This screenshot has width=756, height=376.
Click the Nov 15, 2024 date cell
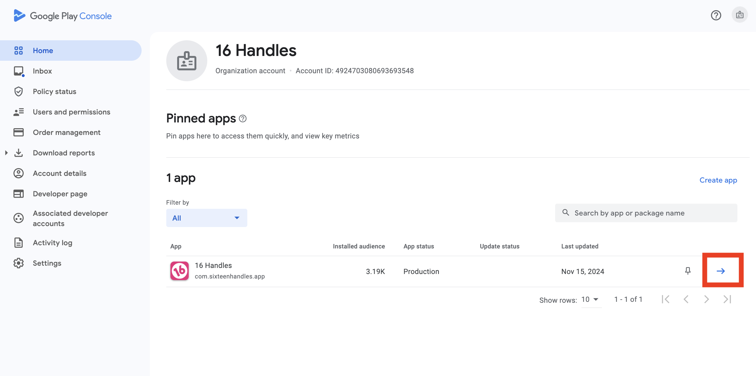(583, 271)
